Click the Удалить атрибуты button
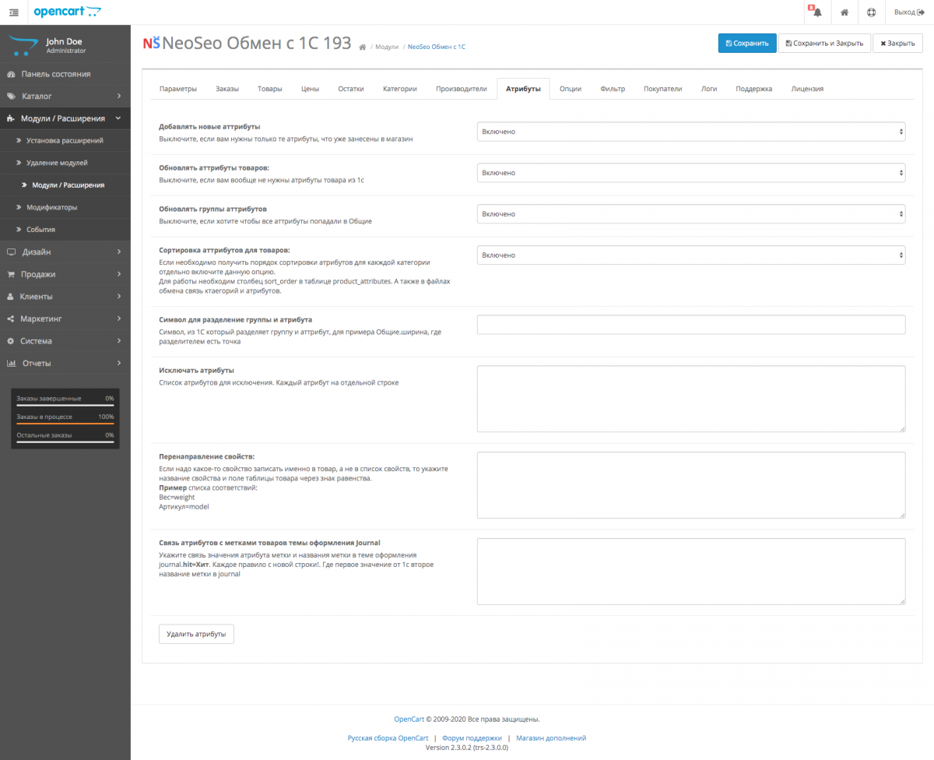This screenshot has width=934, height=760. tap(196, 634)
